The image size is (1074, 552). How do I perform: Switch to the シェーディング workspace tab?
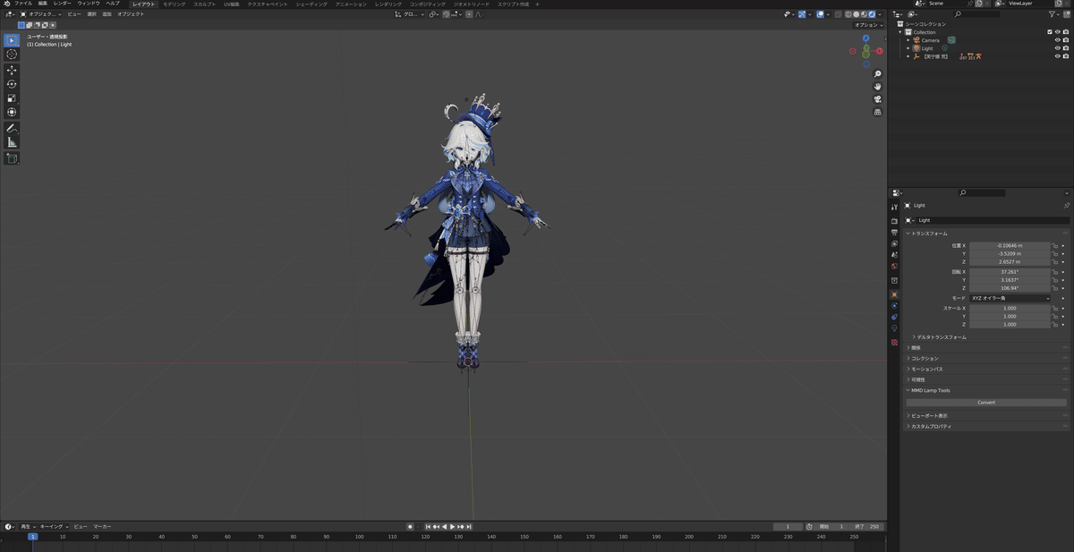coord(311,4)
